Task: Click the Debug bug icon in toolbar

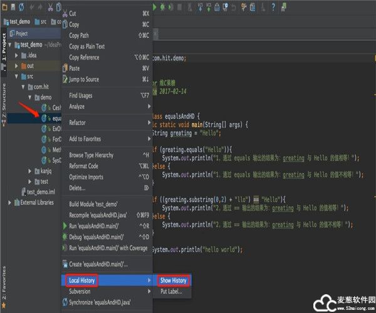Action: coord(163,6)
